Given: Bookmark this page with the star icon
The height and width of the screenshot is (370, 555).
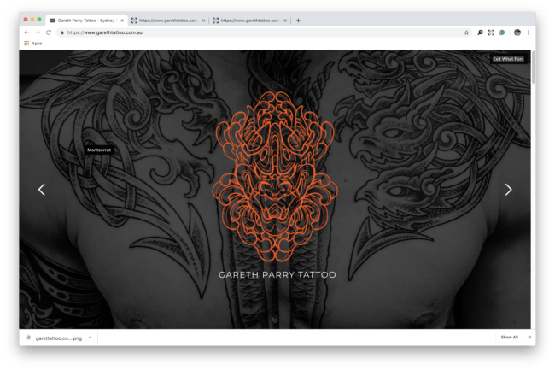Looking at the screenshot, I should point(466,32).
